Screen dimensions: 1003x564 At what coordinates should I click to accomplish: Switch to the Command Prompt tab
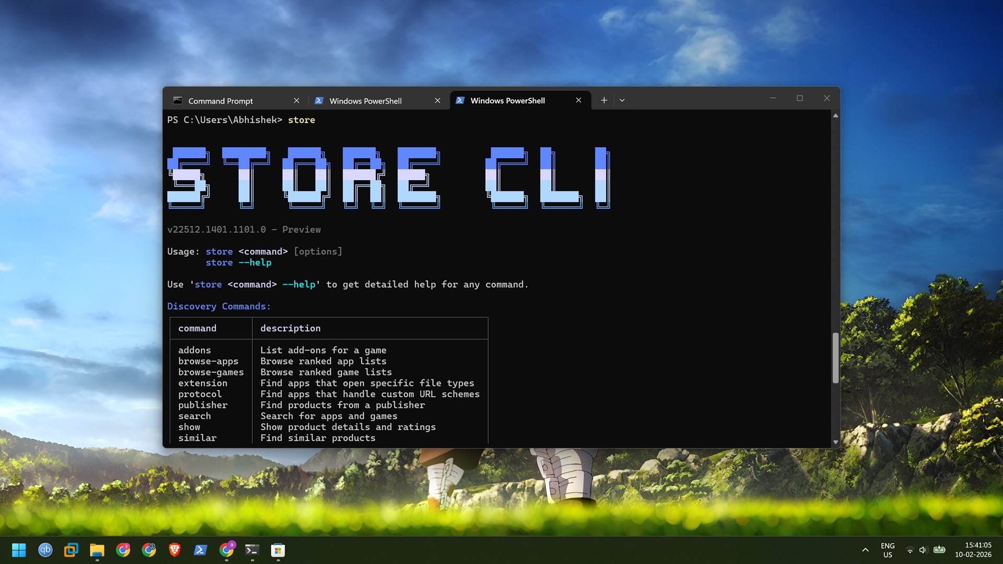click(220, 101)
